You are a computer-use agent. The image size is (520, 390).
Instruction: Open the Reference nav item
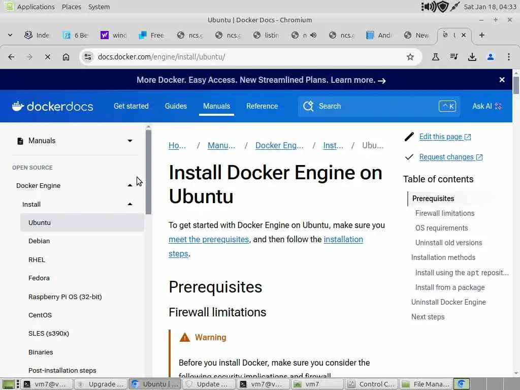click(x=262, y=106)
